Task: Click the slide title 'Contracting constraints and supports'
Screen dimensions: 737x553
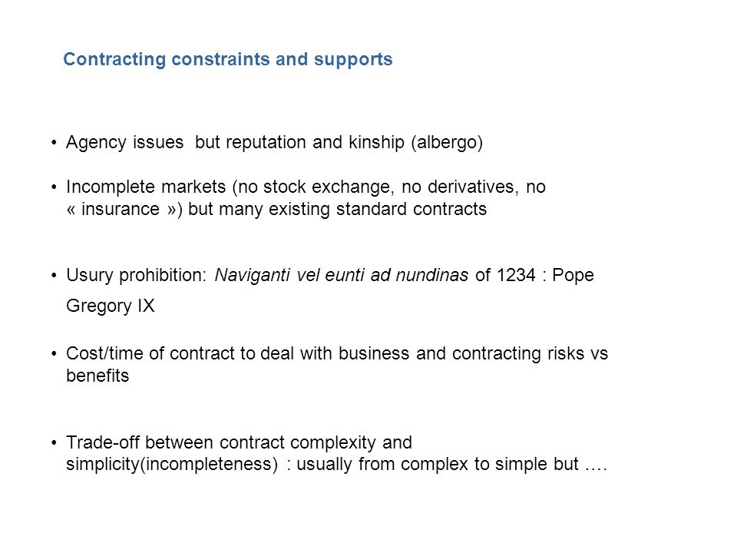Action: [x=228, y=60]
